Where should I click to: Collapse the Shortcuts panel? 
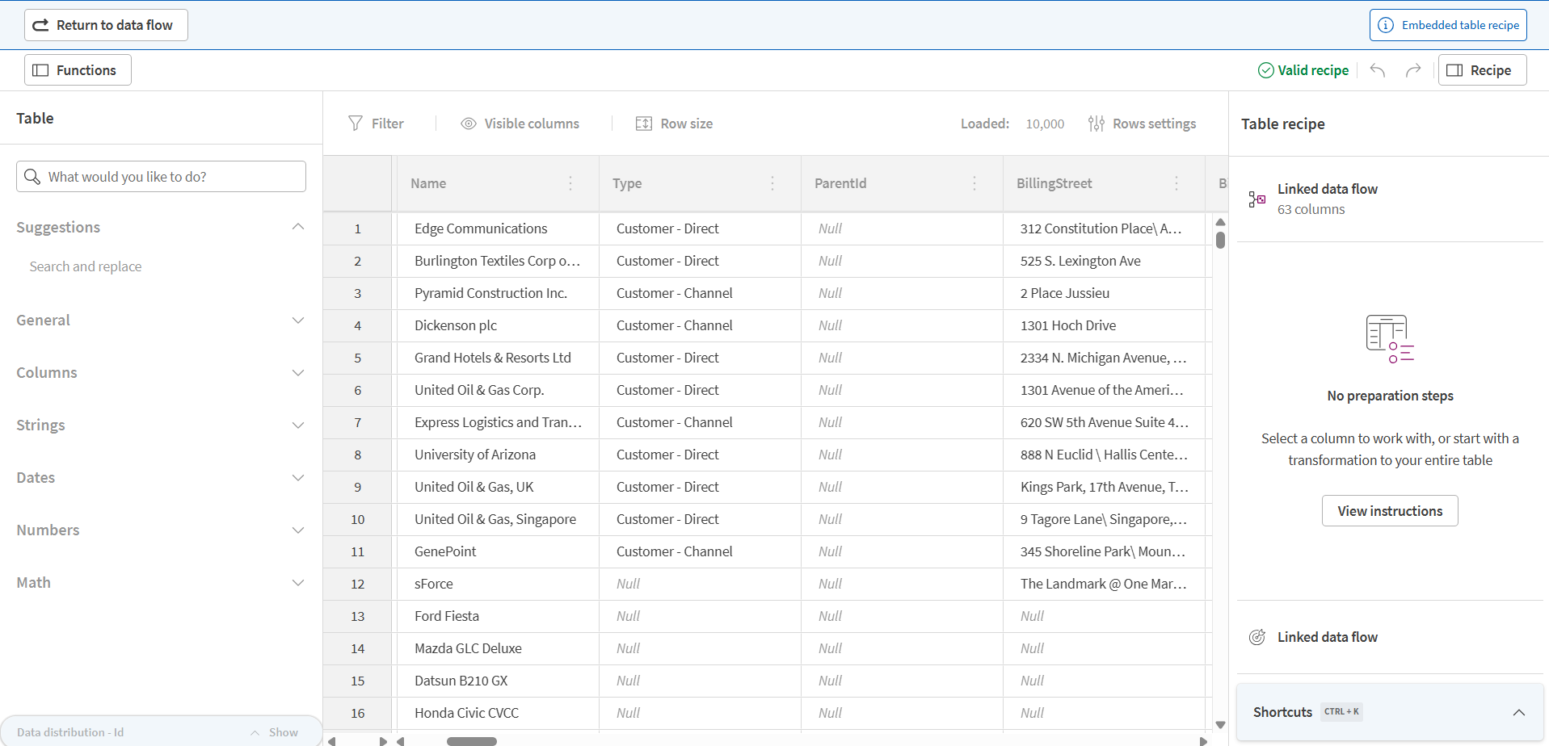1517,712
